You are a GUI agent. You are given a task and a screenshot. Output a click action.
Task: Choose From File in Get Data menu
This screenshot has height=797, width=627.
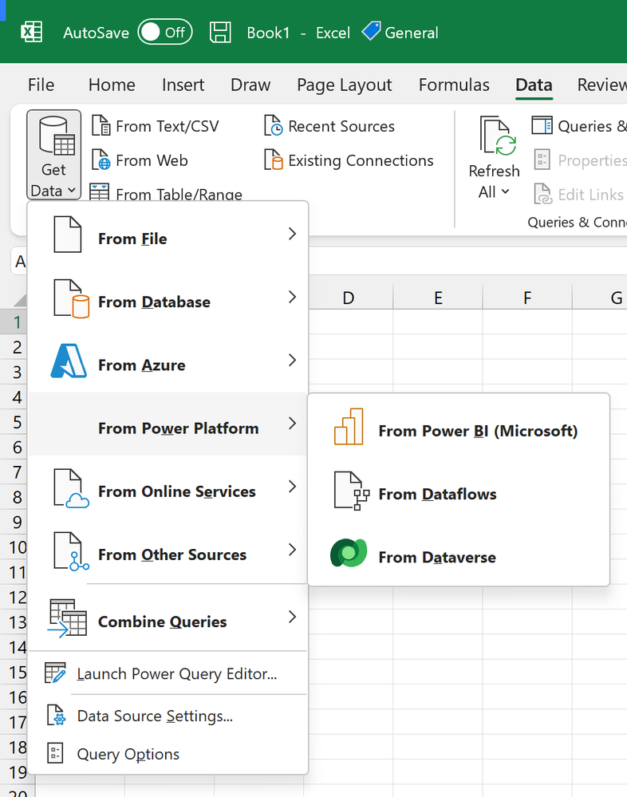click(x=168, y=235)
